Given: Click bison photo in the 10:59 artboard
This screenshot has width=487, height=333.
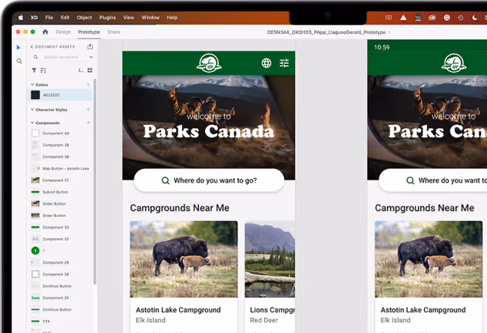Looking at the screenshot, I should click(x=429, y=259).
